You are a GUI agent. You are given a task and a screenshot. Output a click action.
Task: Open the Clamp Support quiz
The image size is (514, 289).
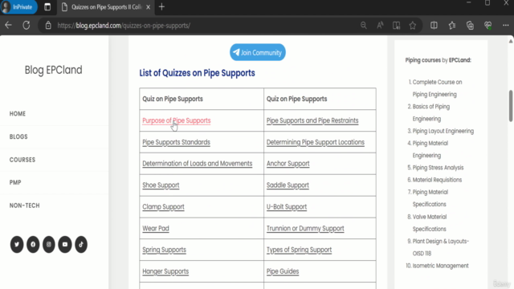click(163, 207)
